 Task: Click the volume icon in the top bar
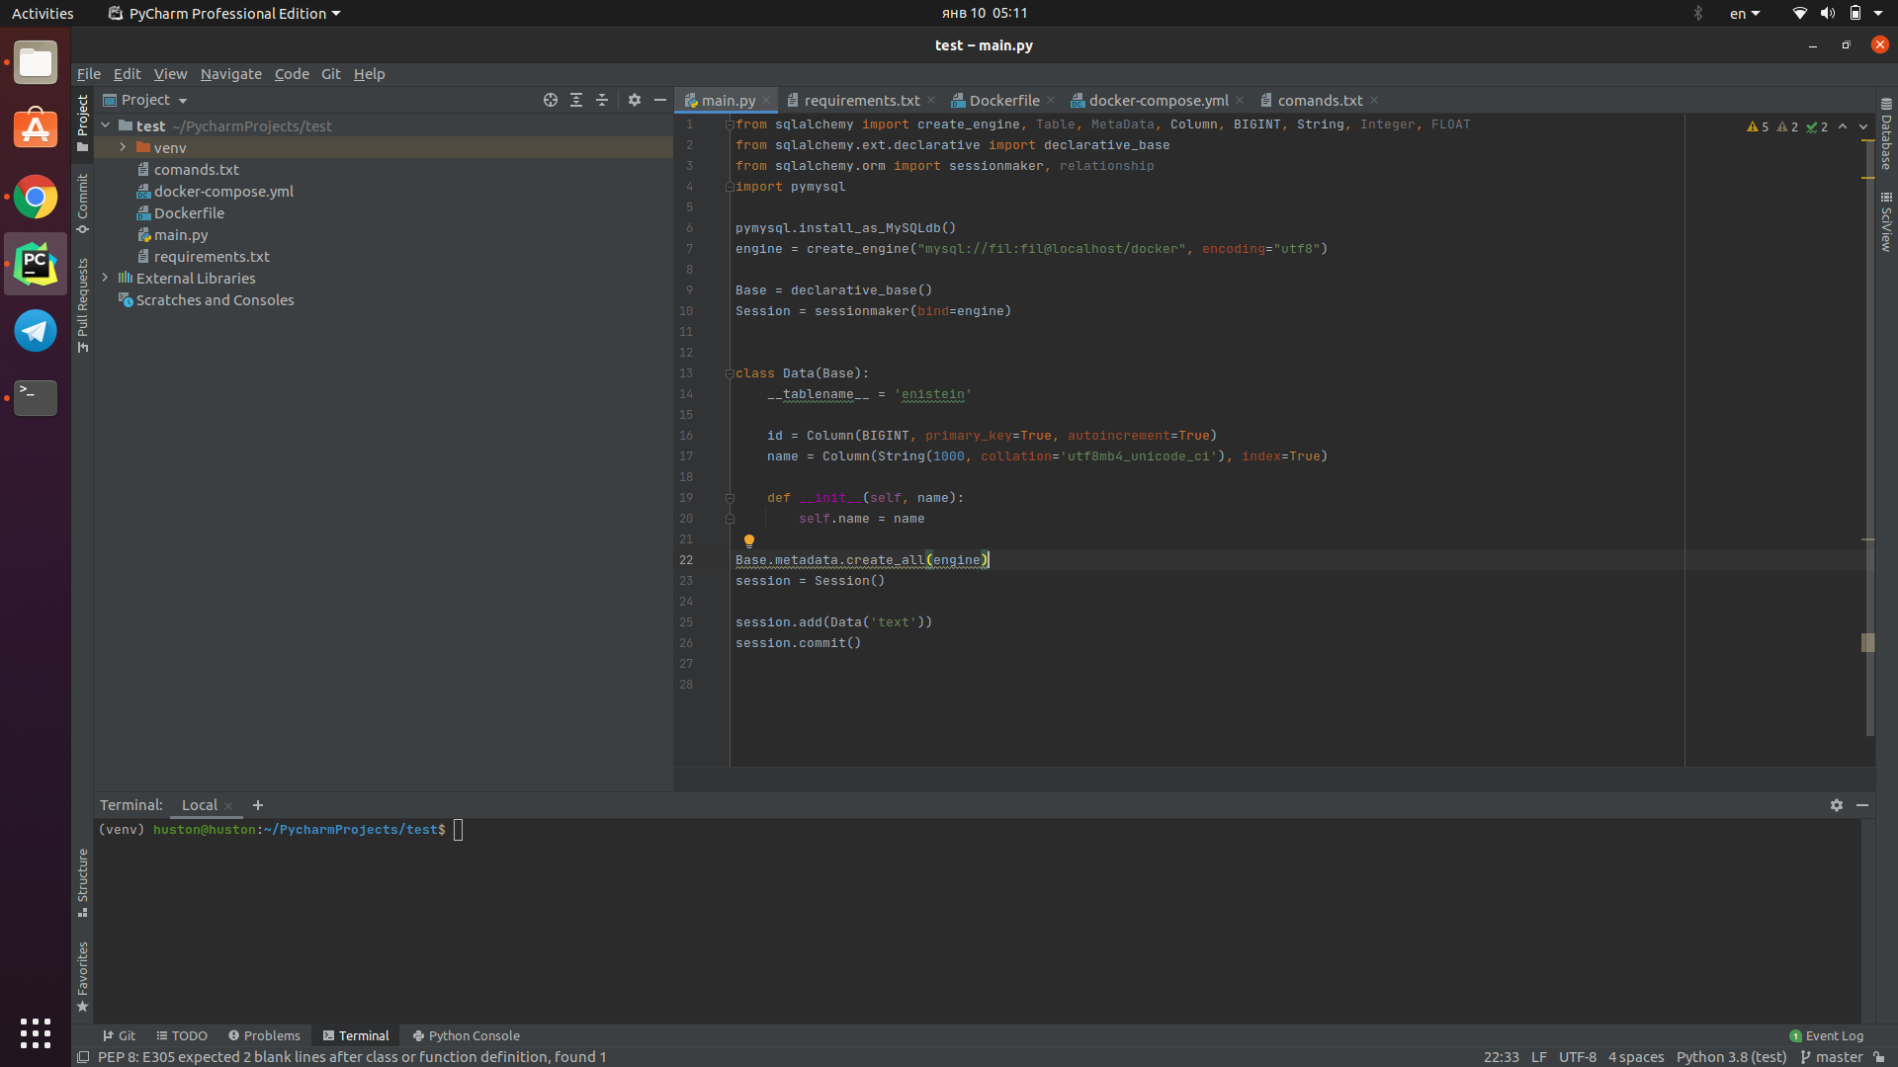(x=1828, y=13)
